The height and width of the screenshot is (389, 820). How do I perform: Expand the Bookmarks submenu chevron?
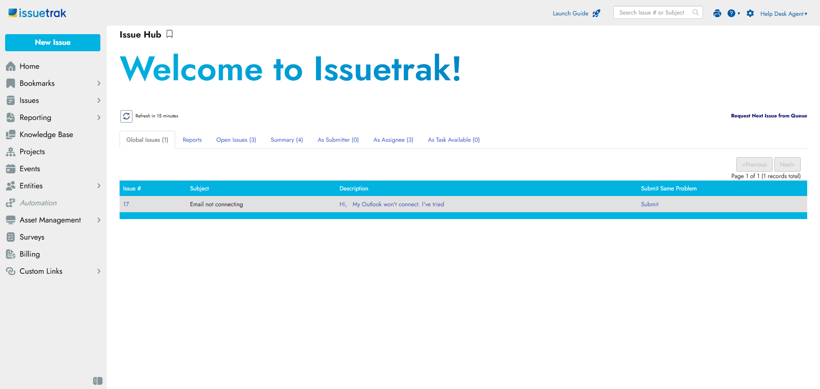click(x=99, y=83)
